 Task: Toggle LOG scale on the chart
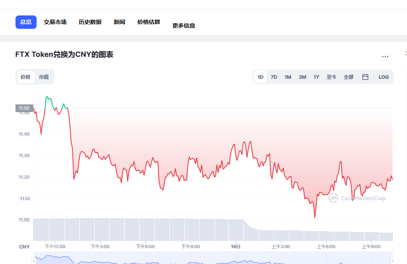[x=384, y=77]
